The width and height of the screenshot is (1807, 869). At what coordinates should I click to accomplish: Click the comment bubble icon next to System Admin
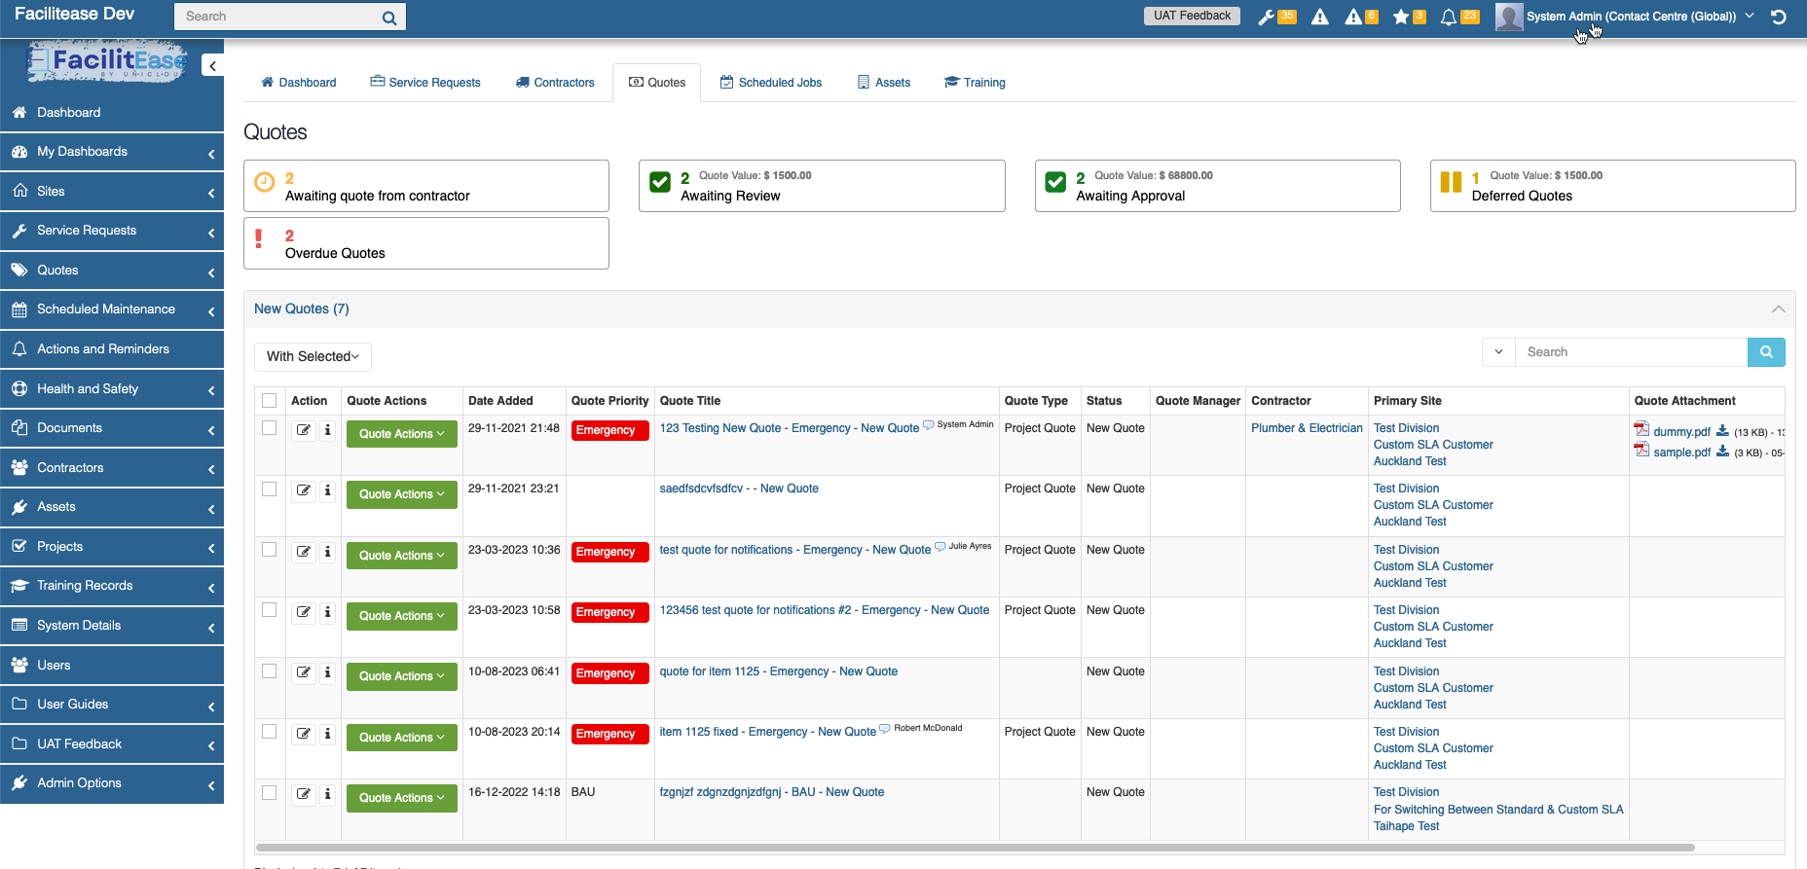point(929,425)
